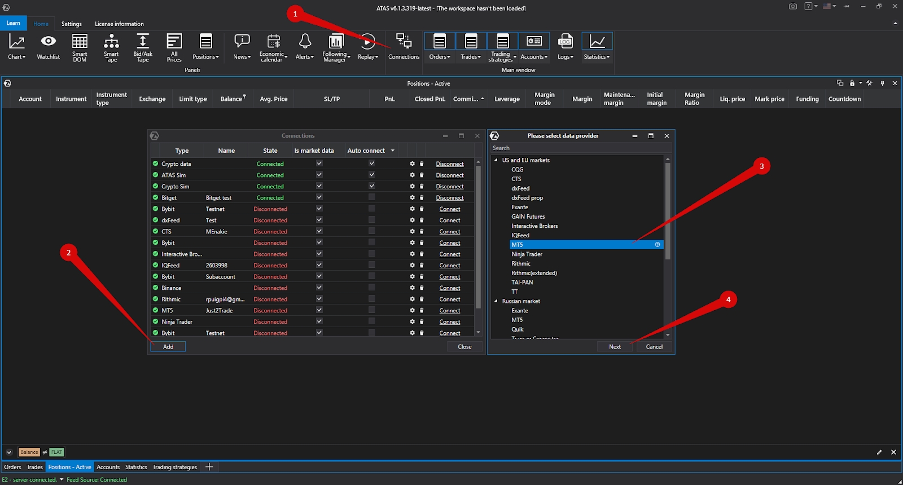Image resolution: width=903 pixels, height=485 pixels.
Task: Delete the Bitget connection using trash icon
Action: [422, 198]
